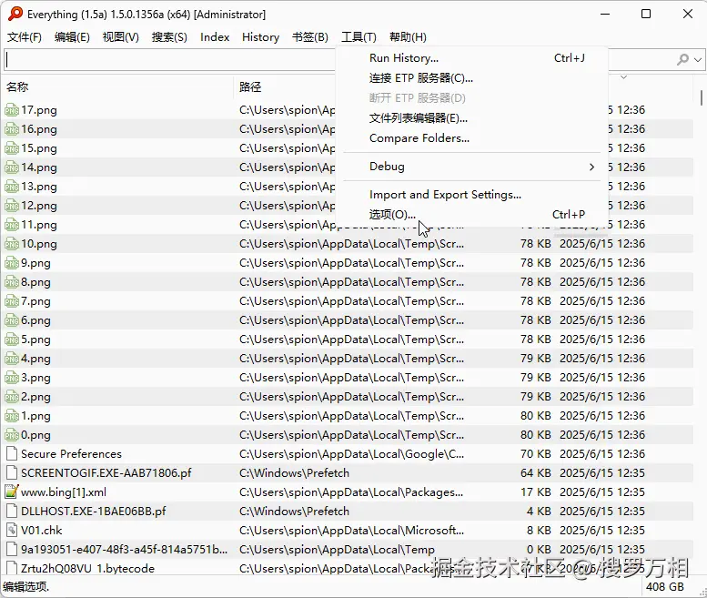This screenshot has width=707, height=598.
Task: Open the 视图(V) menu
Action: pyautogui.click(x=120, y=37)
